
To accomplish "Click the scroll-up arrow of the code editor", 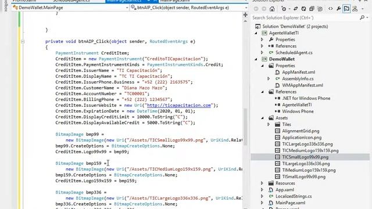I will click(x=245, y=21).
